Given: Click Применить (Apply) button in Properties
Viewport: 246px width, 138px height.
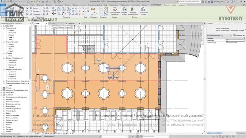Looking at the screenshot, I should (241, 133).
